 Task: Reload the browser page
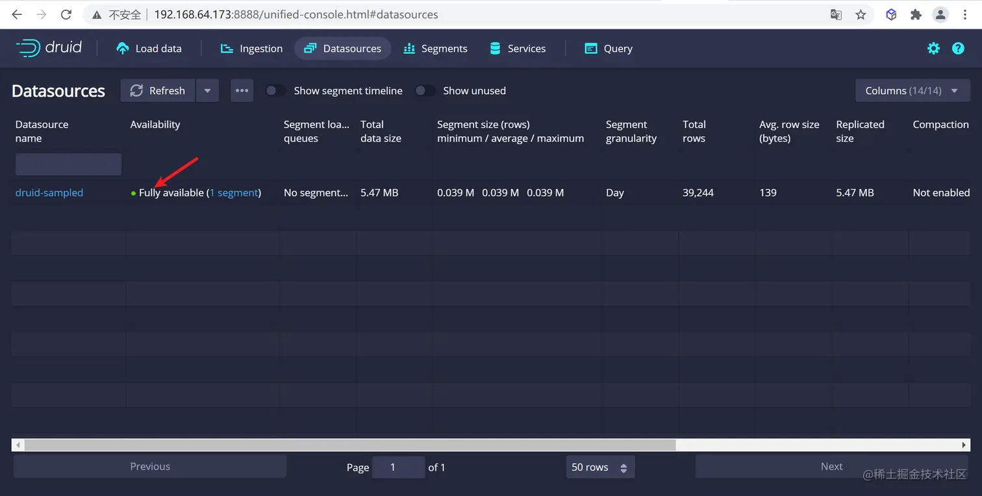tap(66, 14)
